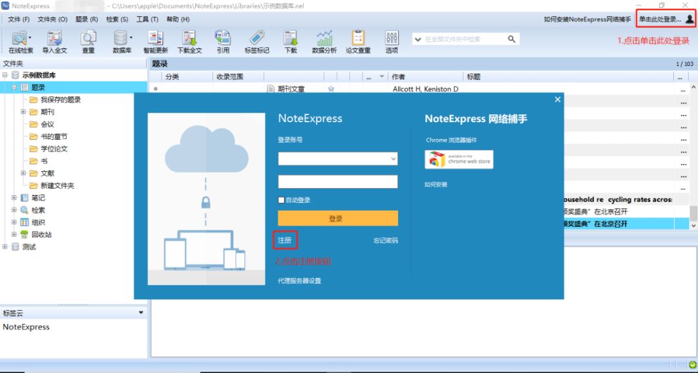This screenshot has height=373, width=698.
Task: Click the green status icon in the status bar
Action: pyautogui.click(x=692, y=365)
